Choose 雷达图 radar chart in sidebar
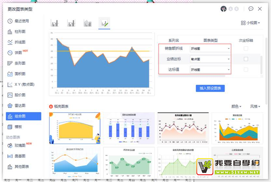Viewport: 271px width, 182px height. pos(20,106)
